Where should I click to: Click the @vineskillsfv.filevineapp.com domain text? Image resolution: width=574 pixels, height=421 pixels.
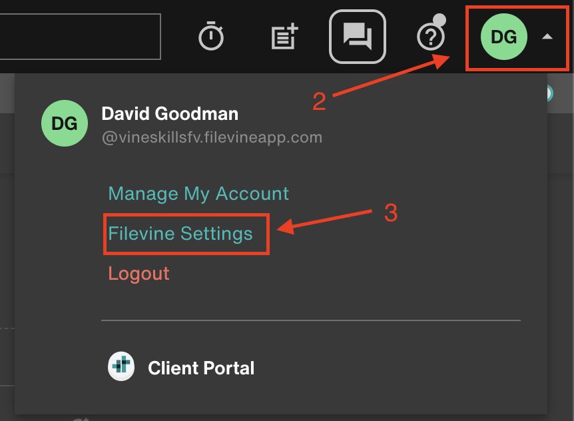[x=212, y=138]
